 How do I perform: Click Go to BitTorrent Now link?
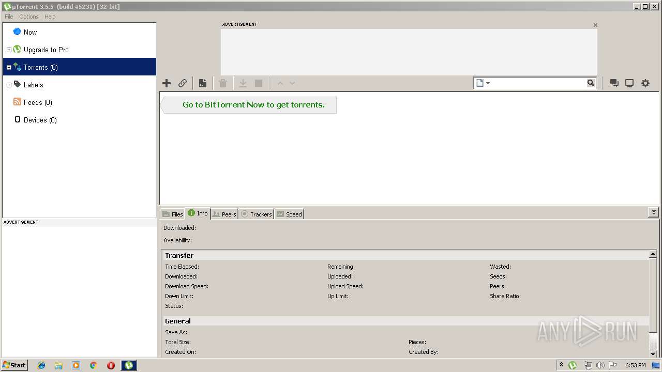pos(253,105)
